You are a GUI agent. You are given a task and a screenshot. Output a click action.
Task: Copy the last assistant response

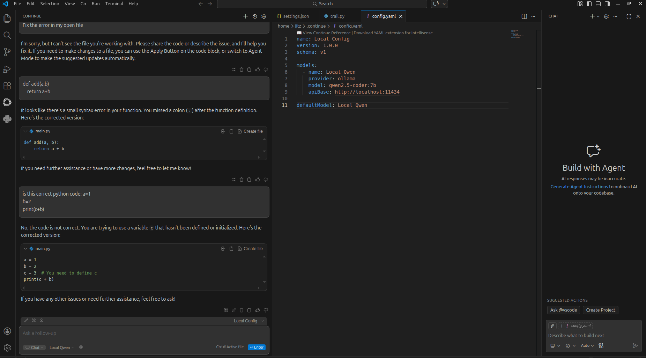[249, 310]
